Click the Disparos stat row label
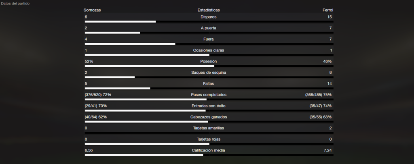The width and height of the screenshot is (414, 164). point(209,17)
